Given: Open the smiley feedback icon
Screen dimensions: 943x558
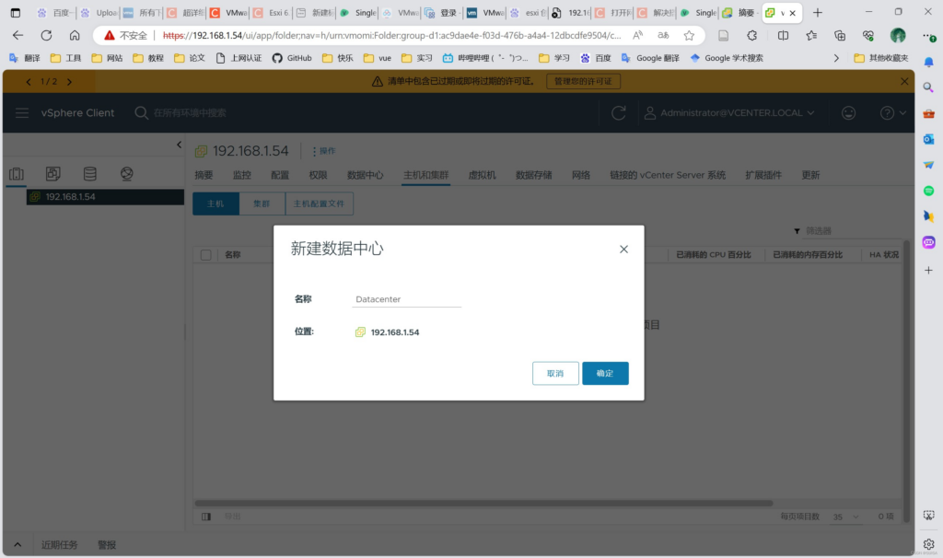Looking at the screenshot, I should pyautogui.click(x=848, y=112).
